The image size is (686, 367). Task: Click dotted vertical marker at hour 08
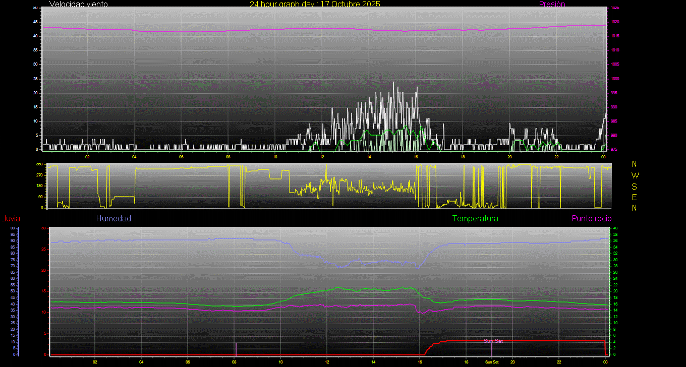(236, 348)
